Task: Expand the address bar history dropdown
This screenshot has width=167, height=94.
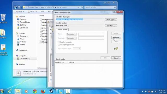Action: pos(79,7)
